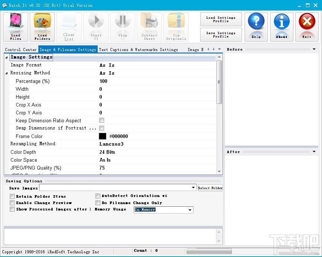The width and height of the screenshot is (322, 257).
Task: Click log box scroll down arrow
Action: click(x=219, y=241)
